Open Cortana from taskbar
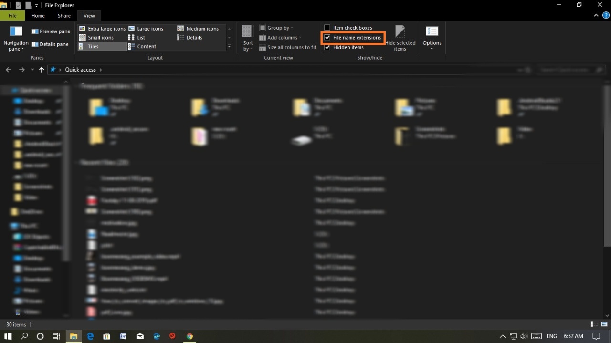Image resolution: width=611 pixels, height=343 pixels. pyautogui.click(x=40, y=336)
